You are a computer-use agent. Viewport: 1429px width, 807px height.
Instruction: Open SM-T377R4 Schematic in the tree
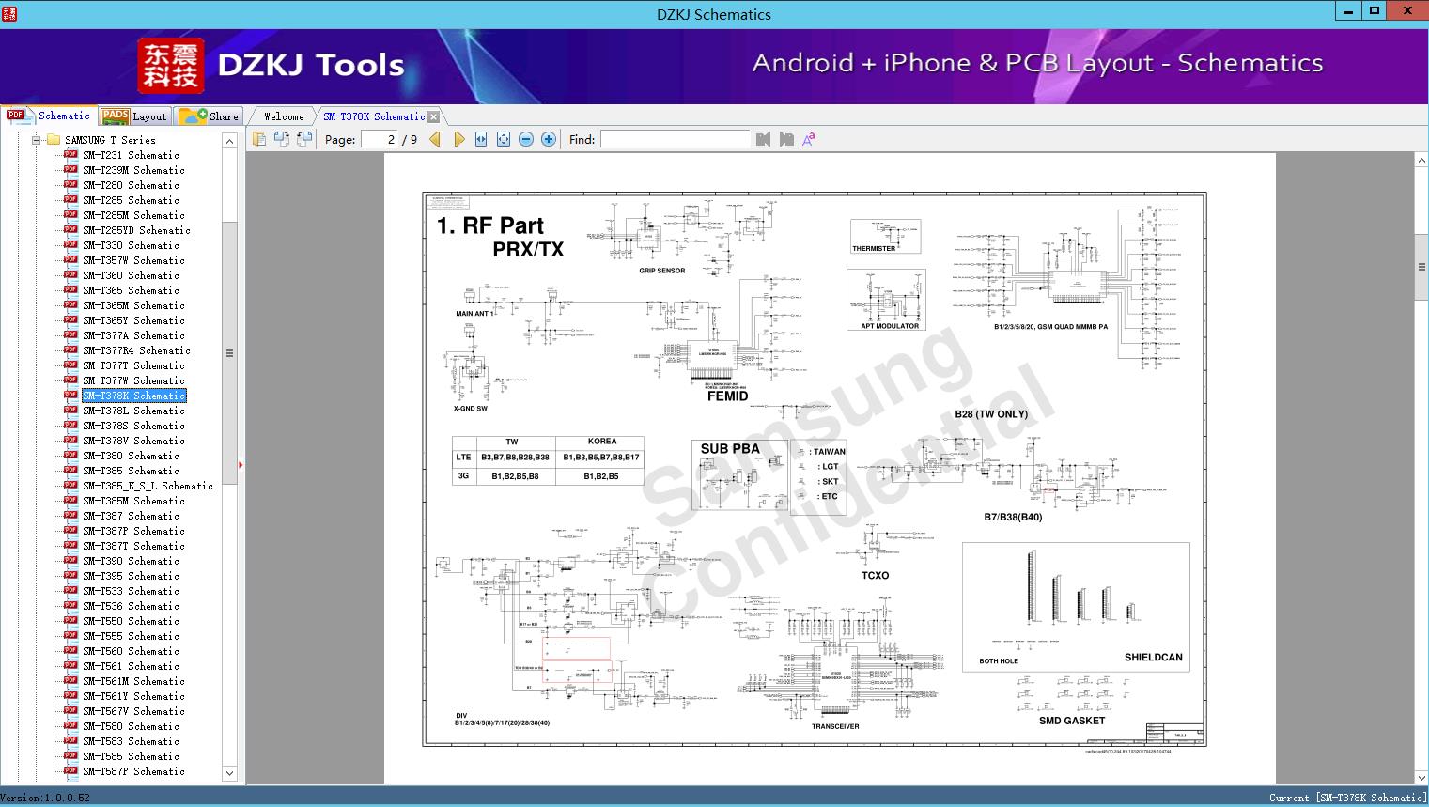click(x=136, y=350)
